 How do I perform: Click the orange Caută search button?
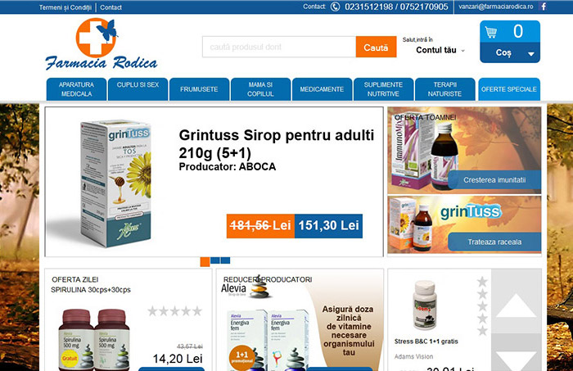point(376,47)
